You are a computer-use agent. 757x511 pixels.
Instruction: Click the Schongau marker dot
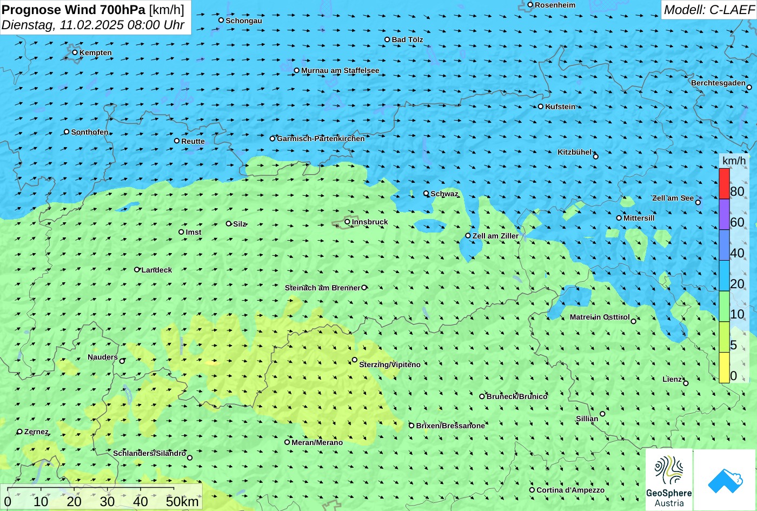tap(221, 20)
